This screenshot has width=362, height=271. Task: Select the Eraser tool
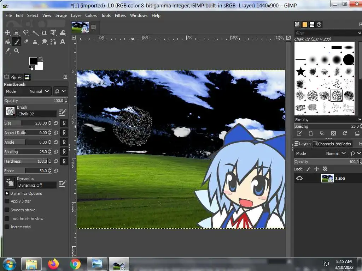tap(26, 42)
